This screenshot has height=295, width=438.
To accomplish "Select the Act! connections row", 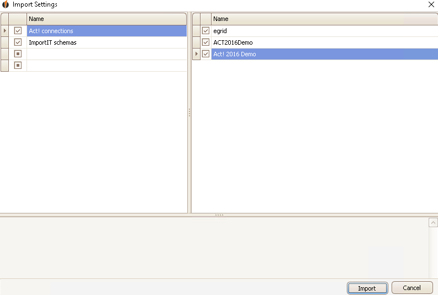I will pyautogui.click(x=107, y=31).
